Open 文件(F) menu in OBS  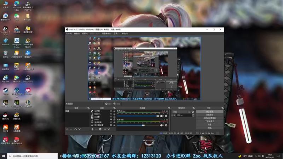pos(69,34)
